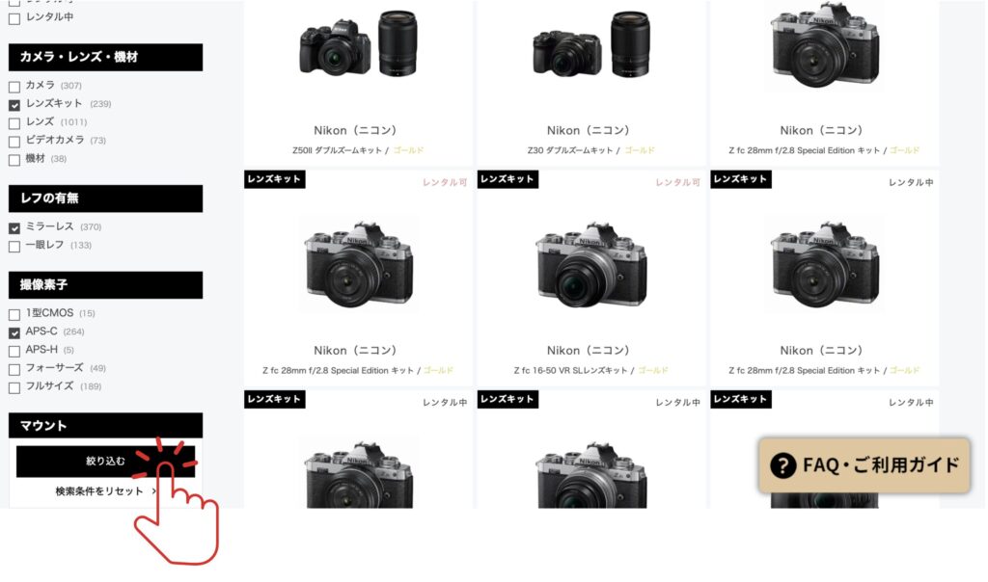Collapse the 撮像素子 section header
The width and height of the screenshot is (988, 582).
click(106, 285)
